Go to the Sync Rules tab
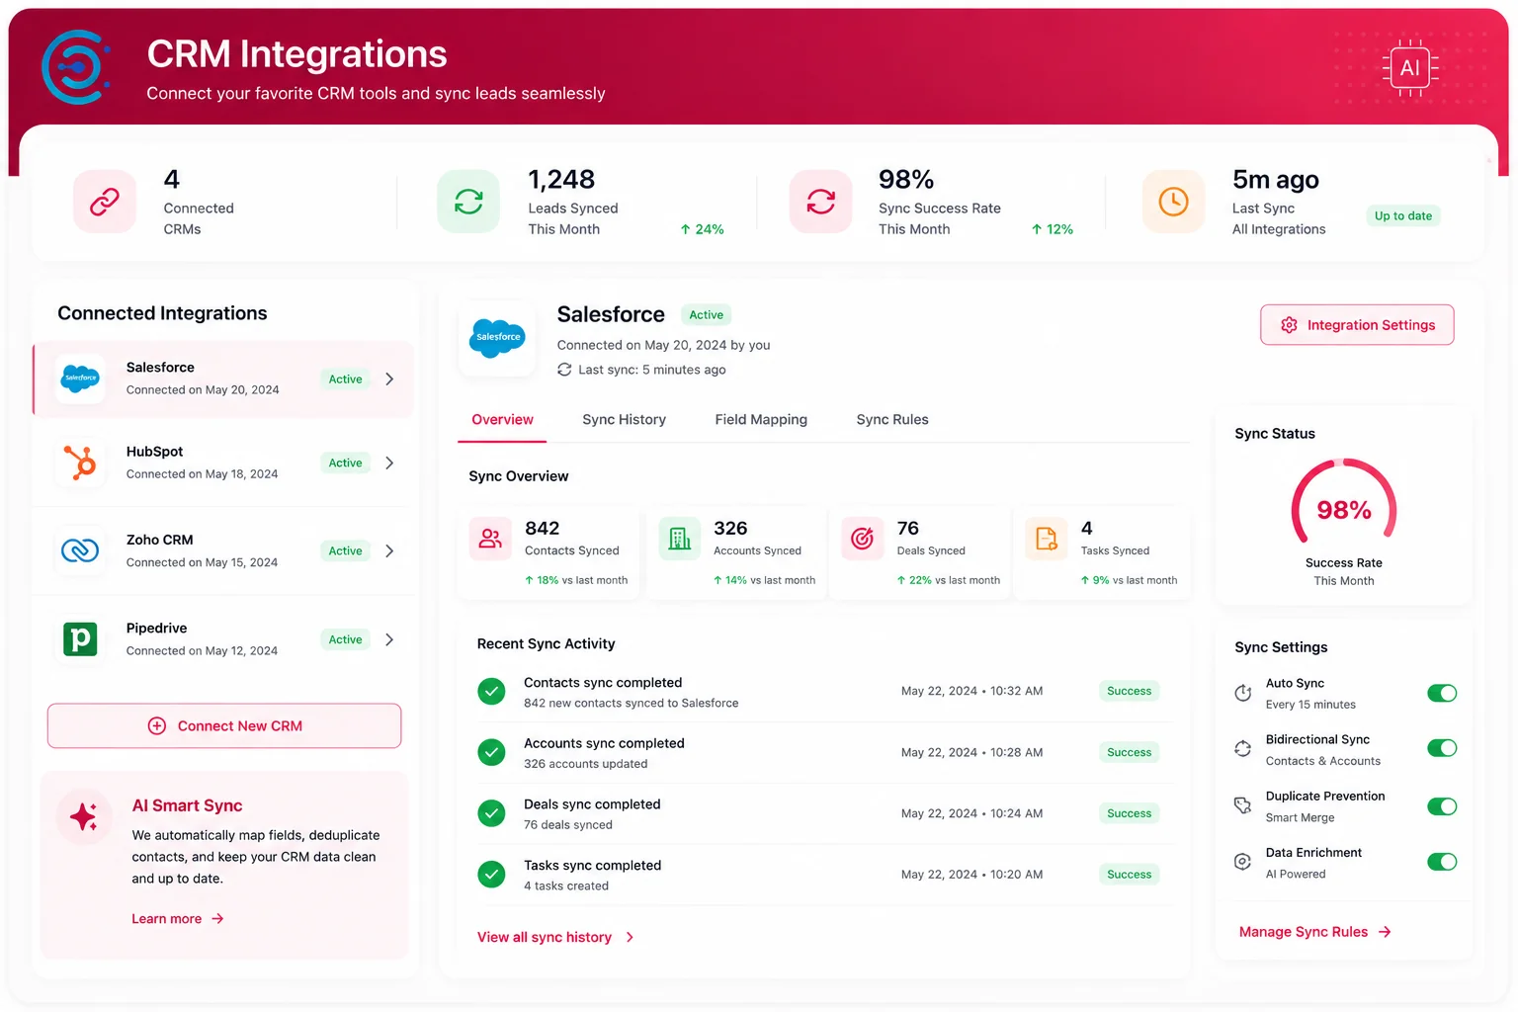The width and height of the screenshot is (1518, 1012). pyautogui.click(x=892, y=420)
